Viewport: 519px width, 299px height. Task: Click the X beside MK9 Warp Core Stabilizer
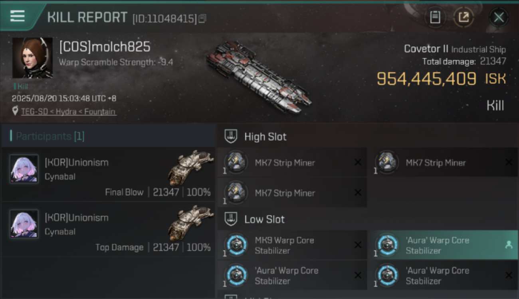358,245
